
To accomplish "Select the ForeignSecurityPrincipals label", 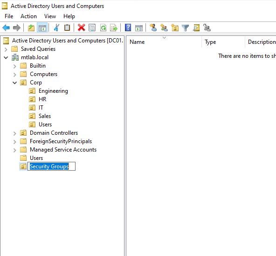I will click(61, 141).
